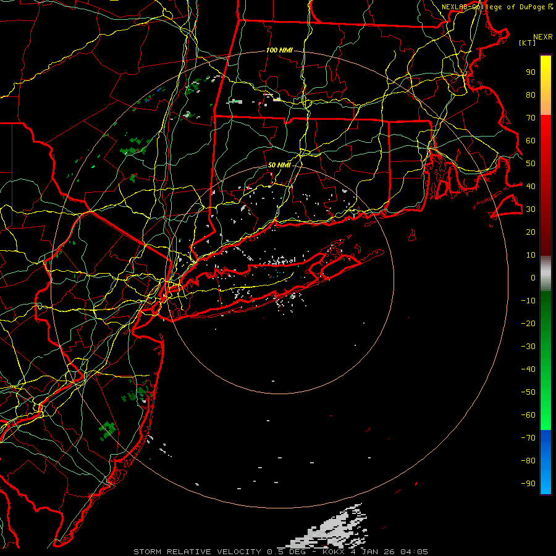Click the "0.5 DEG" elevation text

(x=286, y=552)
